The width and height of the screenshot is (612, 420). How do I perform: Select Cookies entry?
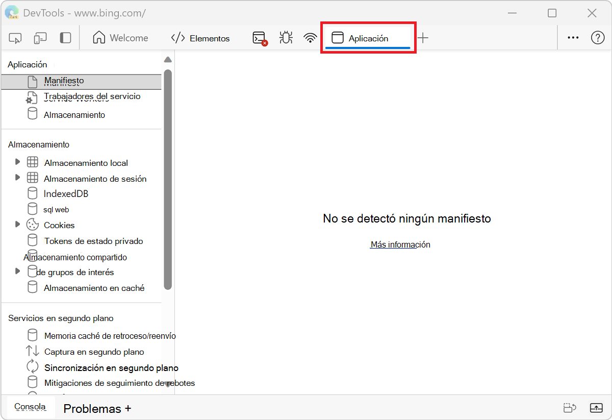point(59,225)
